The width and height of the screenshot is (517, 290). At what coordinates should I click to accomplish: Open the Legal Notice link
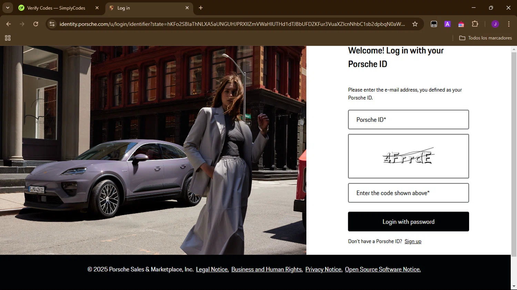point(212,269)
